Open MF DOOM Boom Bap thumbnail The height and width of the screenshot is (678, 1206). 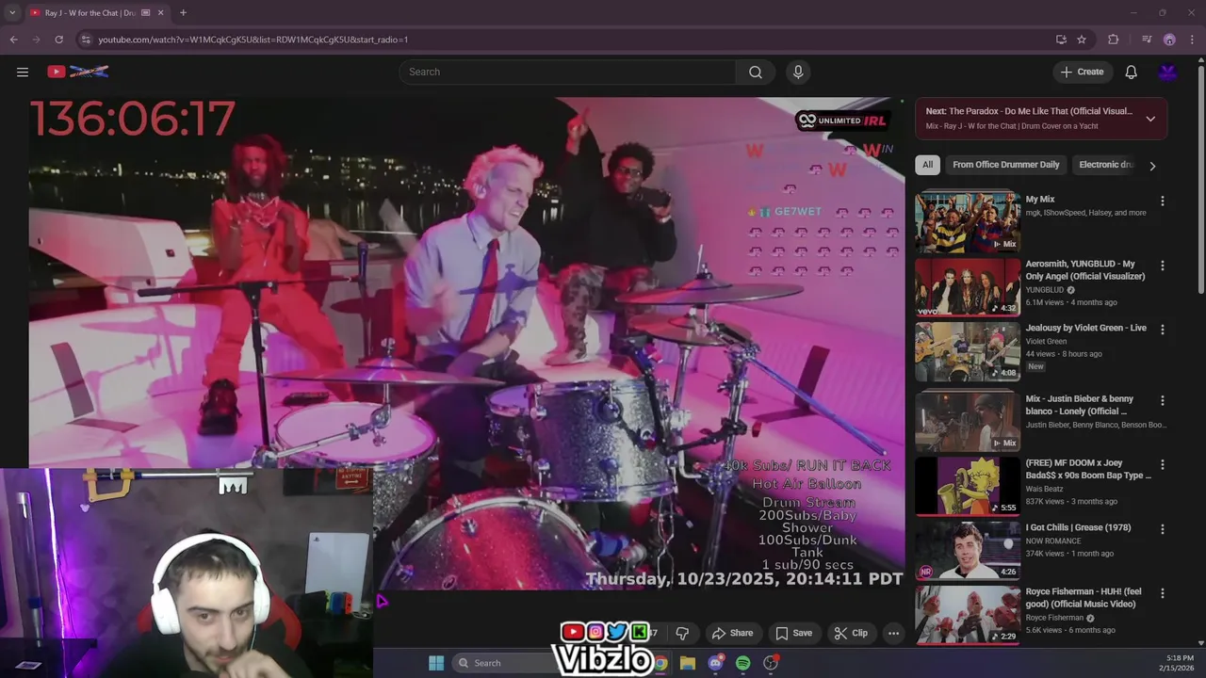[968, 486]
